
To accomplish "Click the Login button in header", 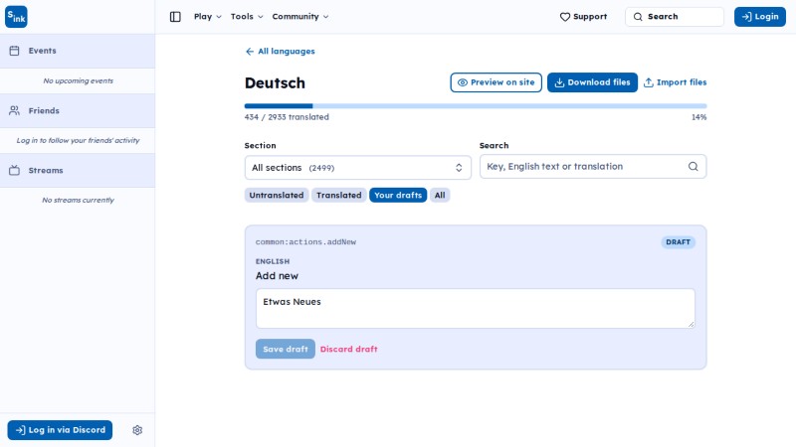I will pyautogui.click(x=759, y=17).
